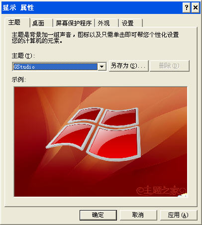Apply settings with 应用(A) button
This screenshot has height=225, width=202.
point(178,215)
